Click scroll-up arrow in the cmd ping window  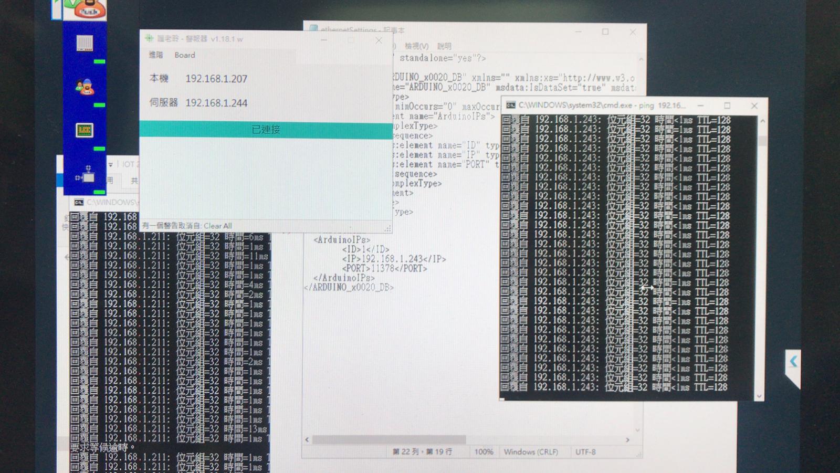click(x=762, y=121)
